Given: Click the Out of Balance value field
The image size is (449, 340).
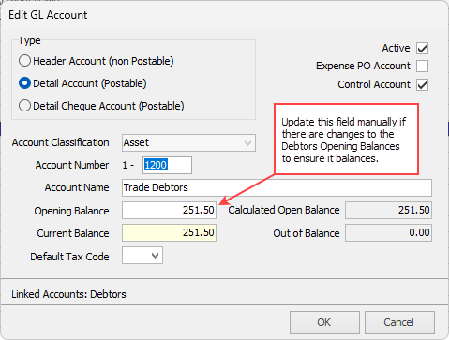Looking at the screenshot, I should [388, 233].
